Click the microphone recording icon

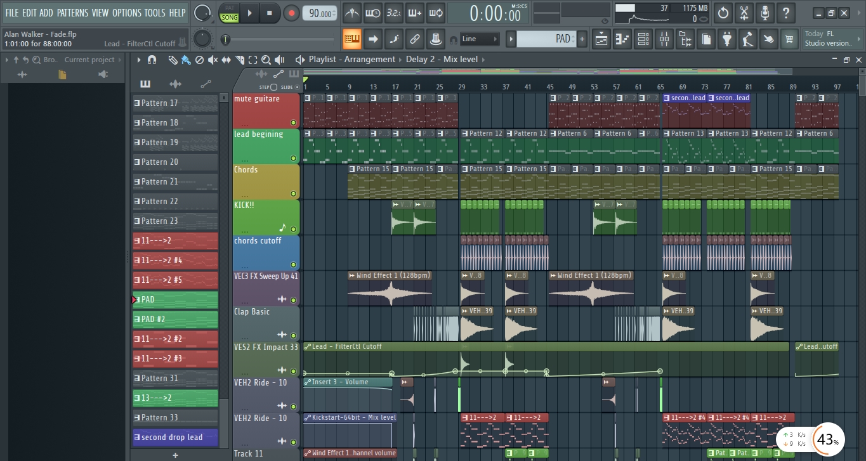764,13
